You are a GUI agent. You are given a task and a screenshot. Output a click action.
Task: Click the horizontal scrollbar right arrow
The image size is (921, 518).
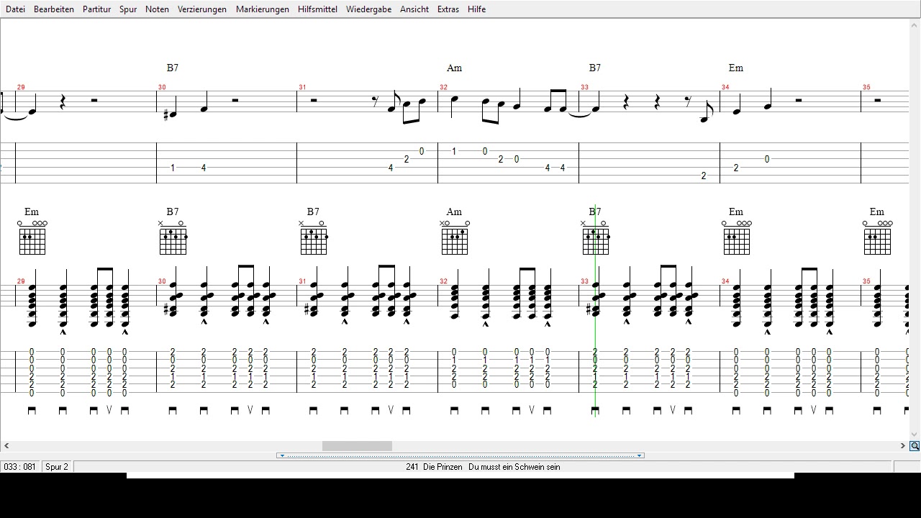[902, 446]
